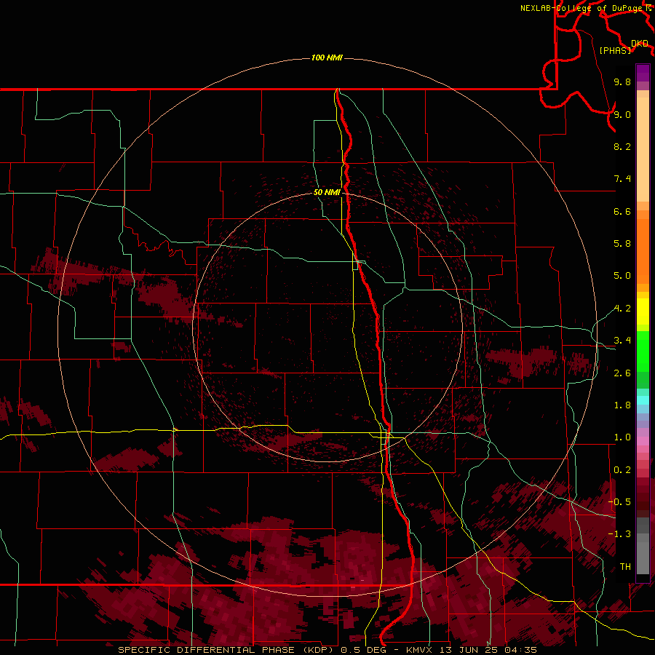Click the 6.6 scale value

(x=622, y=211)
